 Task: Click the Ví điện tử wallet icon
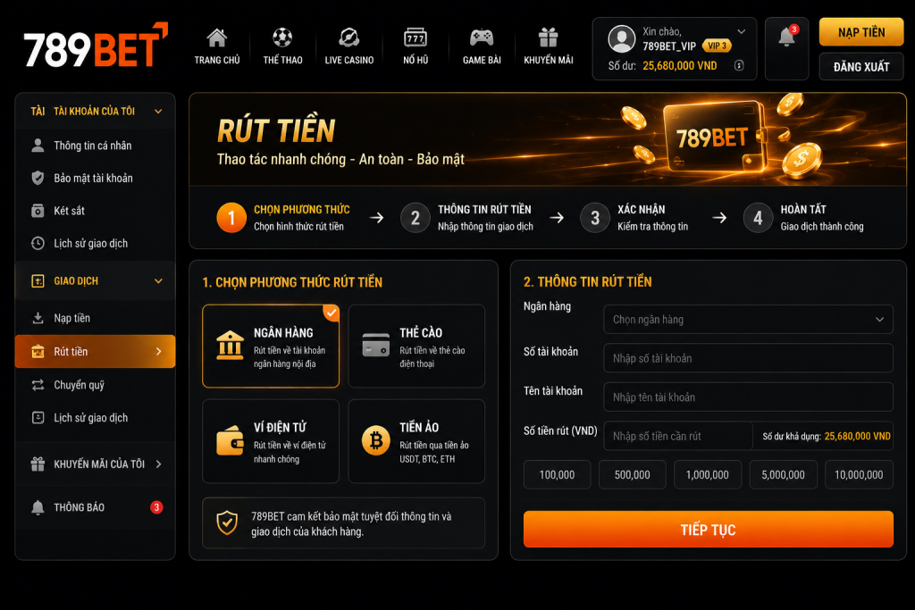[x=230, y=441]
